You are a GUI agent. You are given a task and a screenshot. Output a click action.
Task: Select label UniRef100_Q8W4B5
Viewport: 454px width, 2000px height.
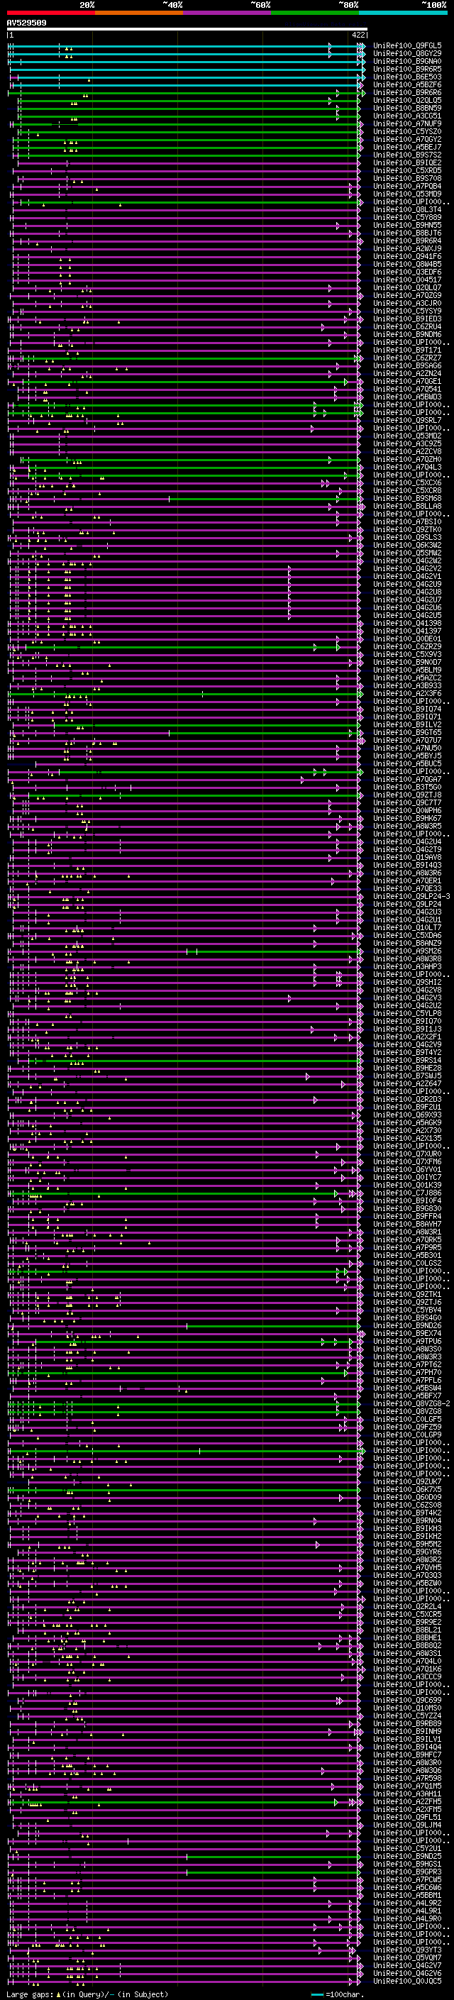click(x=407, y=264)
